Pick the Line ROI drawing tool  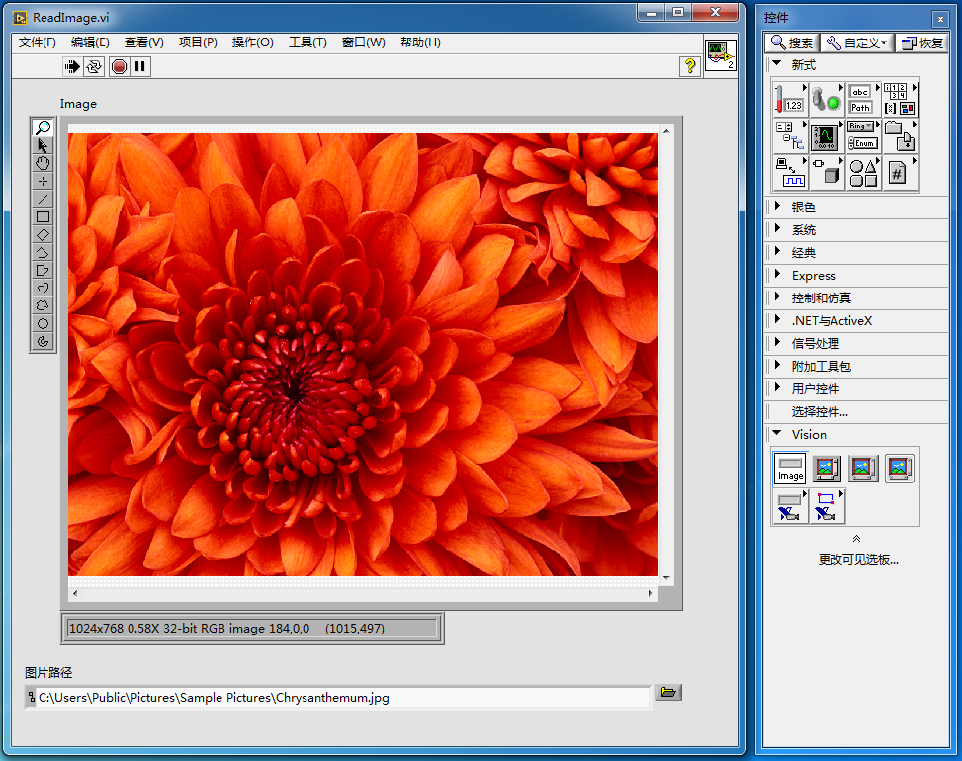42,199
